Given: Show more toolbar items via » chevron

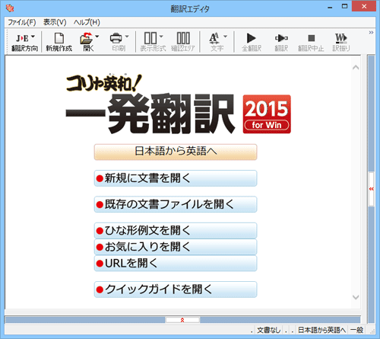Looking at the screenshot, I should [x=371, y=32].
